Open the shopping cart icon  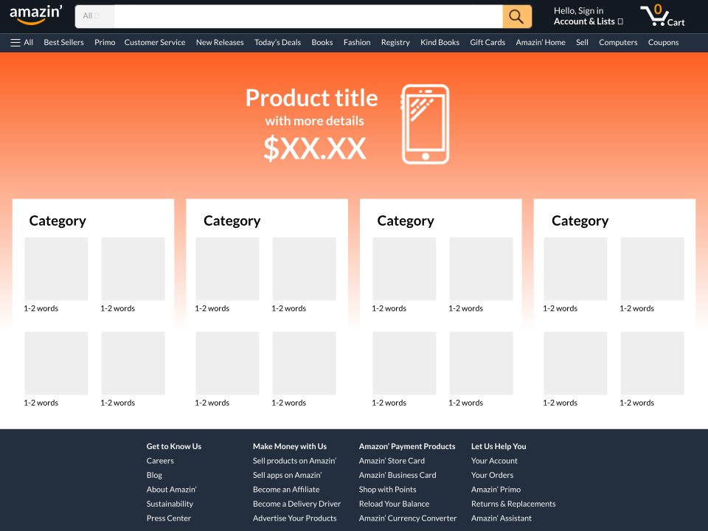pyautogui.click(x=662, y=15)
